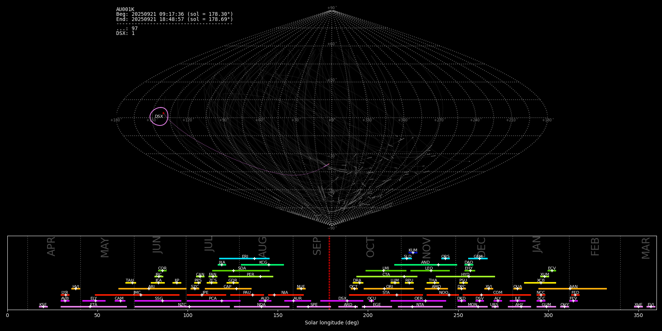Click the XHE shower label
The image size is (662, 331).
(638, 305)
